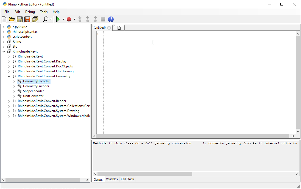Open a script with the folder icon
Image resolution: width=301 pixels, height=189 pixels.
(12, 19)
